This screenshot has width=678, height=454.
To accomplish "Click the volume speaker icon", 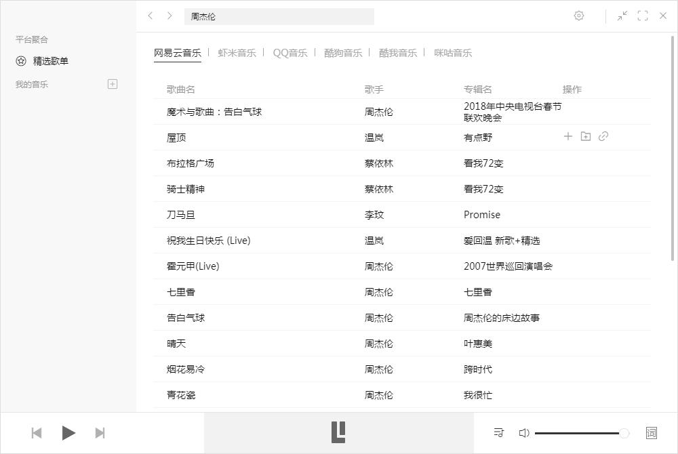I will 524,432.
